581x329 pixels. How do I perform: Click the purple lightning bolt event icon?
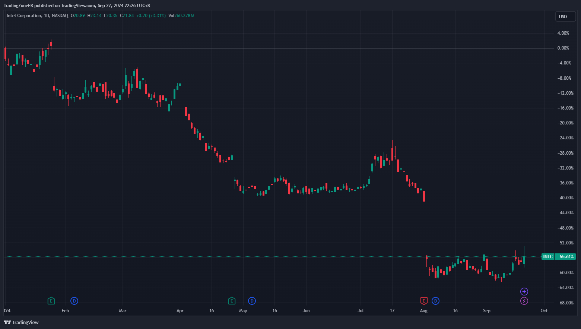click(524, 301)
